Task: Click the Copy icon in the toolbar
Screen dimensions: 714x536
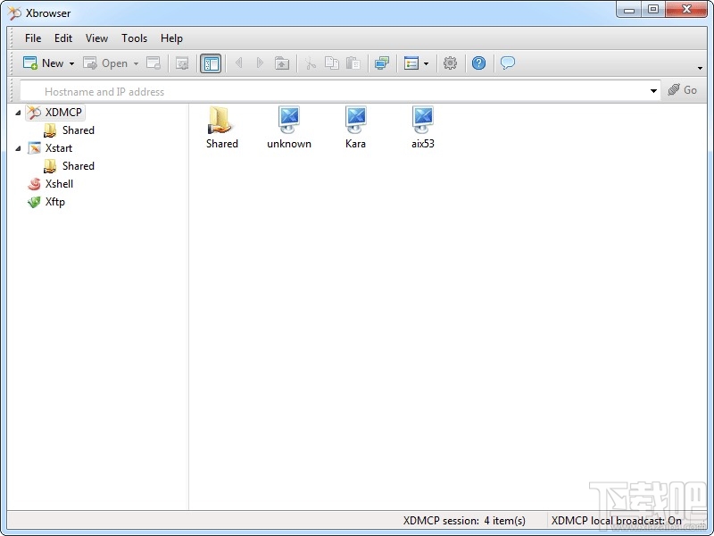Action: 331,63
